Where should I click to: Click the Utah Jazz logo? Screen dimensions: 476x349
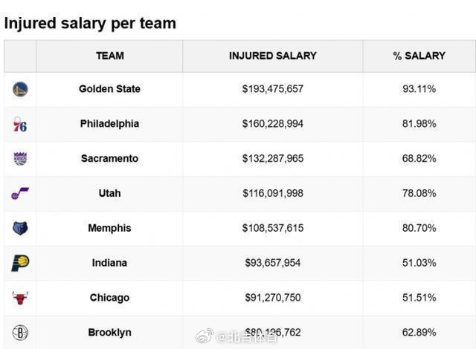pyautogui.click(x=20, y=194)
